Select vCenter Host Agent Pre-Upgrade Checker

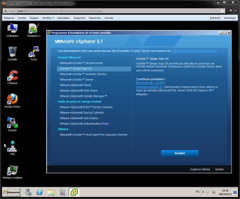[94, 135]
